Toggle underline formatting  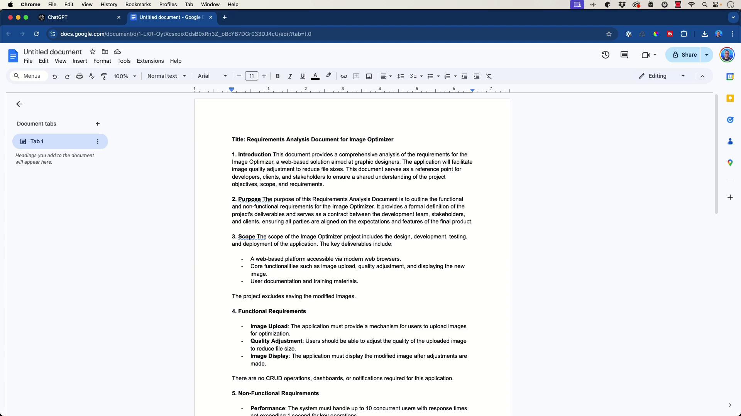coord(302,76)
